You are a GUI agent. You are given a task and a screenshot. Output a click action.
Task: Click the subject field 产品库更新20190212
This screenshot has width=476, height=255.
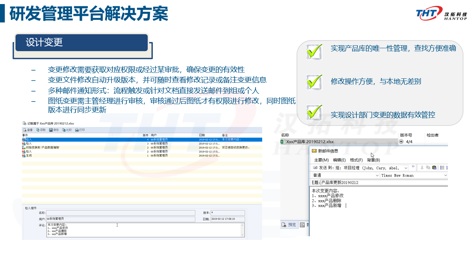pyautogui.click(x=384, y=183)
